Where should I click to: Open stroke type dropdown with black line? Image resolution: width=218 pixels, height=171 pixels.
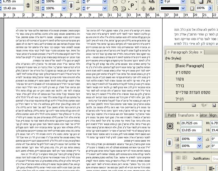(183, 8)
